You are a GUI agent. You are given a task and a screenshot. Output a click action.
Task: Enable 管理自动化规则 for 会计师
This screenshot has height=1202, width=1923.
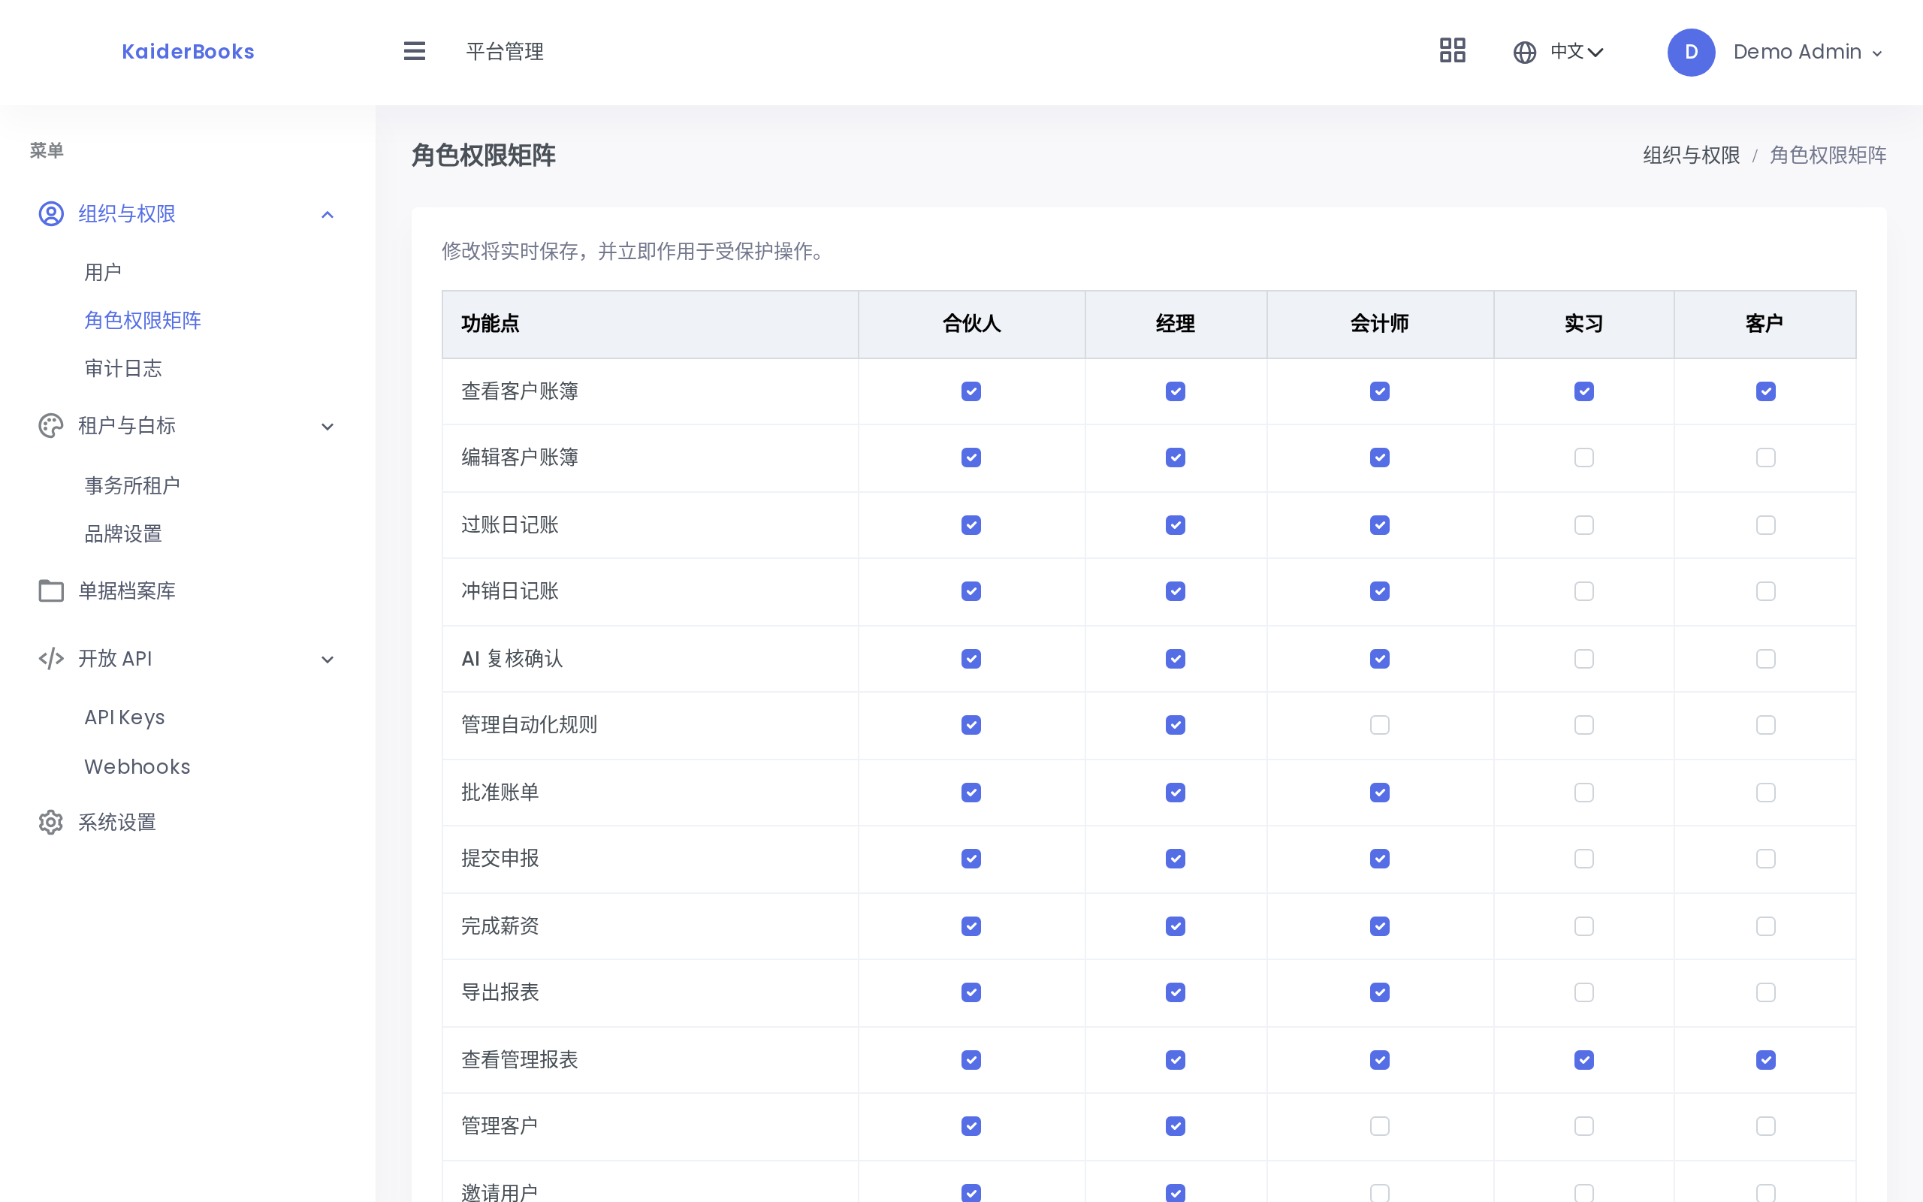1379,725
